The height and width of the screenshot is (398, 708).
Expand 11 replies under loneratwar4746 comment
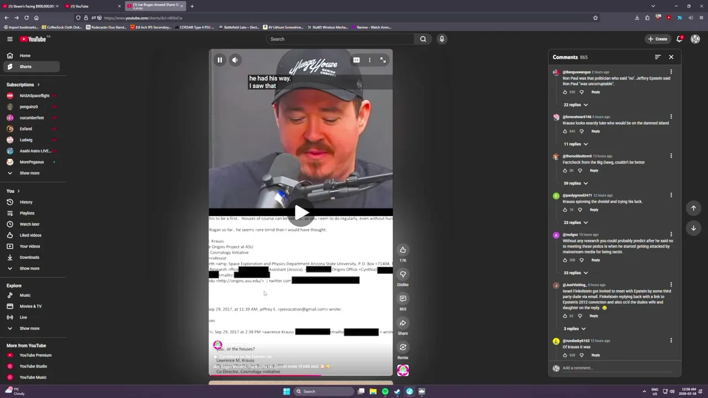(x=575, y=144)
